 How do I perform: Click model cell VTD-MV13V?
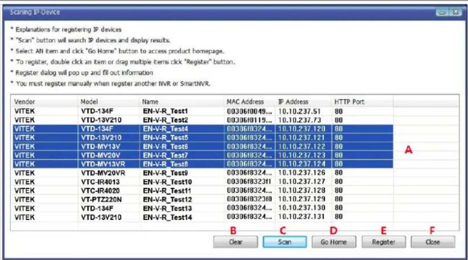101,146
